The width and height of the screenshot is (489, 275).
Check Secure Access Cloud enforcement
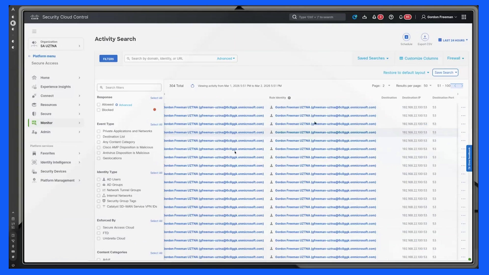(99, 228)
